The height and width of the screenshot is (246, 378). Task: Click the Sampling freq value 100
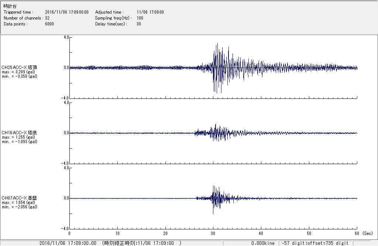coord(140,18)
